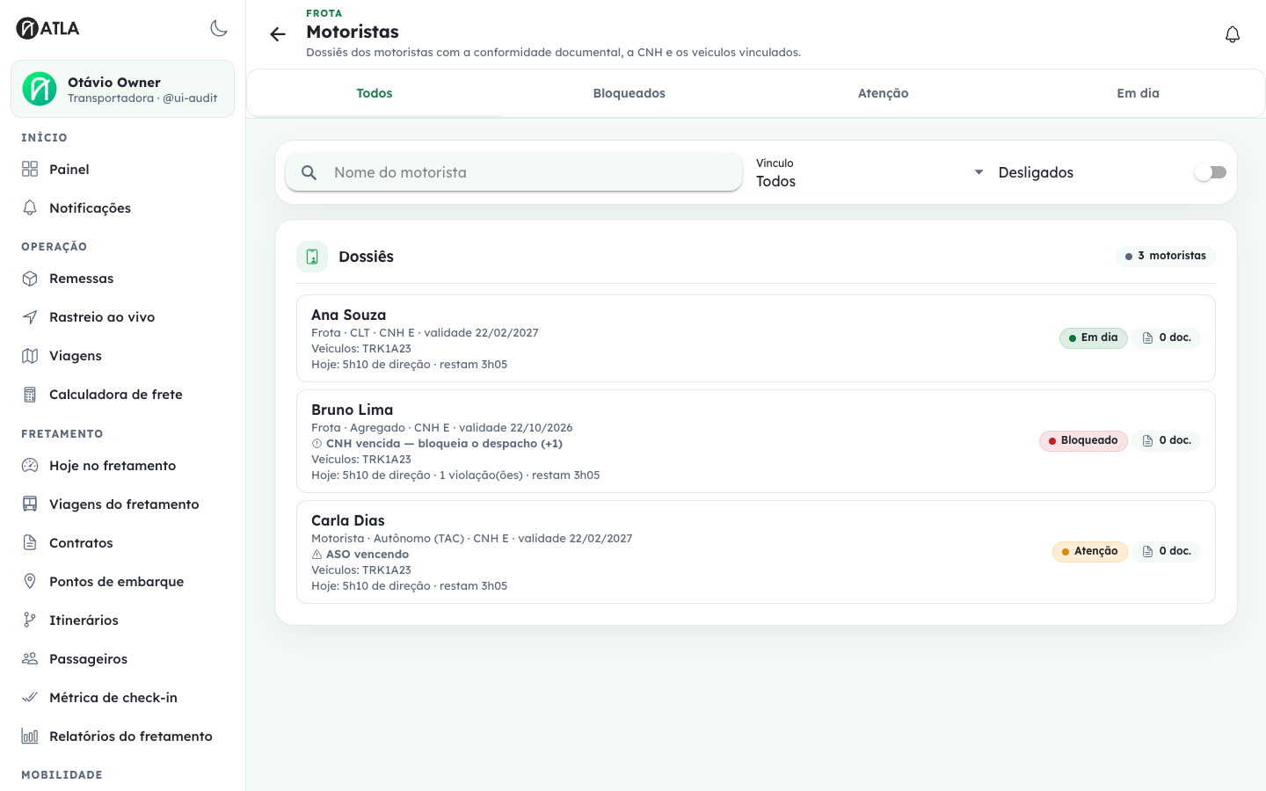1266x791 pixels.
Task: Open Notificações in the sidebar
Action: tap(122, 208)
